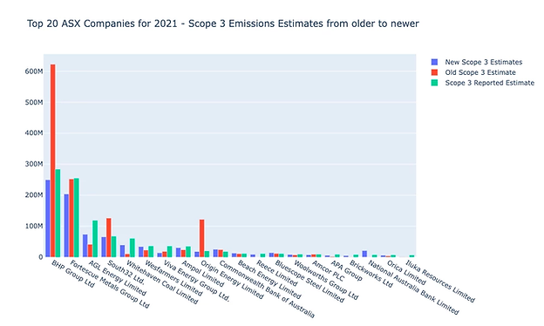The image size is (544, 326).
Task: Click the 600M y-axis tick
Action: point(34,71)
